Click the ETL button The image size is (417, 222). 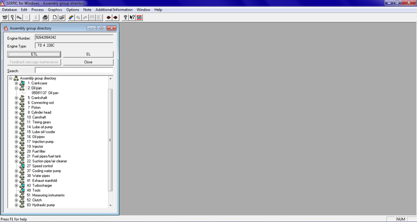pyautogui.click(x=34, y=54)
